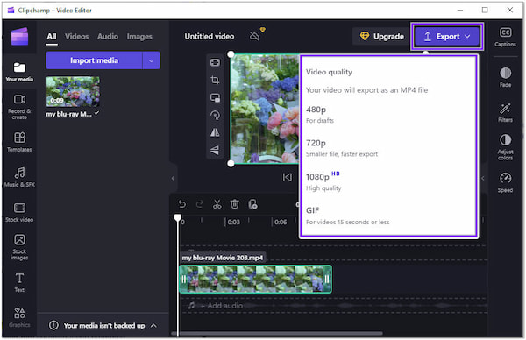The width and height of the screenshot is (526, 340).
Task: Flip the clip vertically
Action: pyautogui.click(x=215, y=150)
